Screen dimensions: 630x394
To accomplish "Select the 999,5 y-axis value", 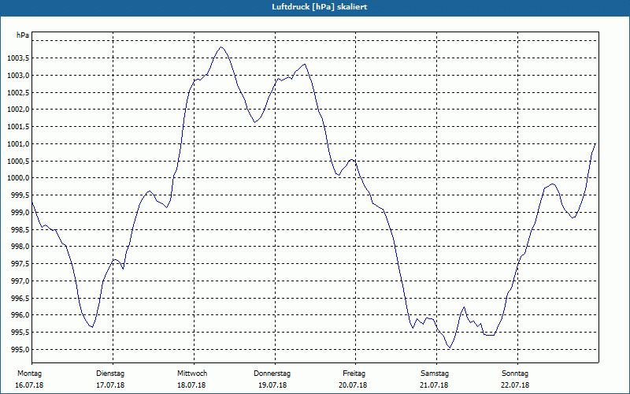I will pyautogui.click(x=20, y=195).
